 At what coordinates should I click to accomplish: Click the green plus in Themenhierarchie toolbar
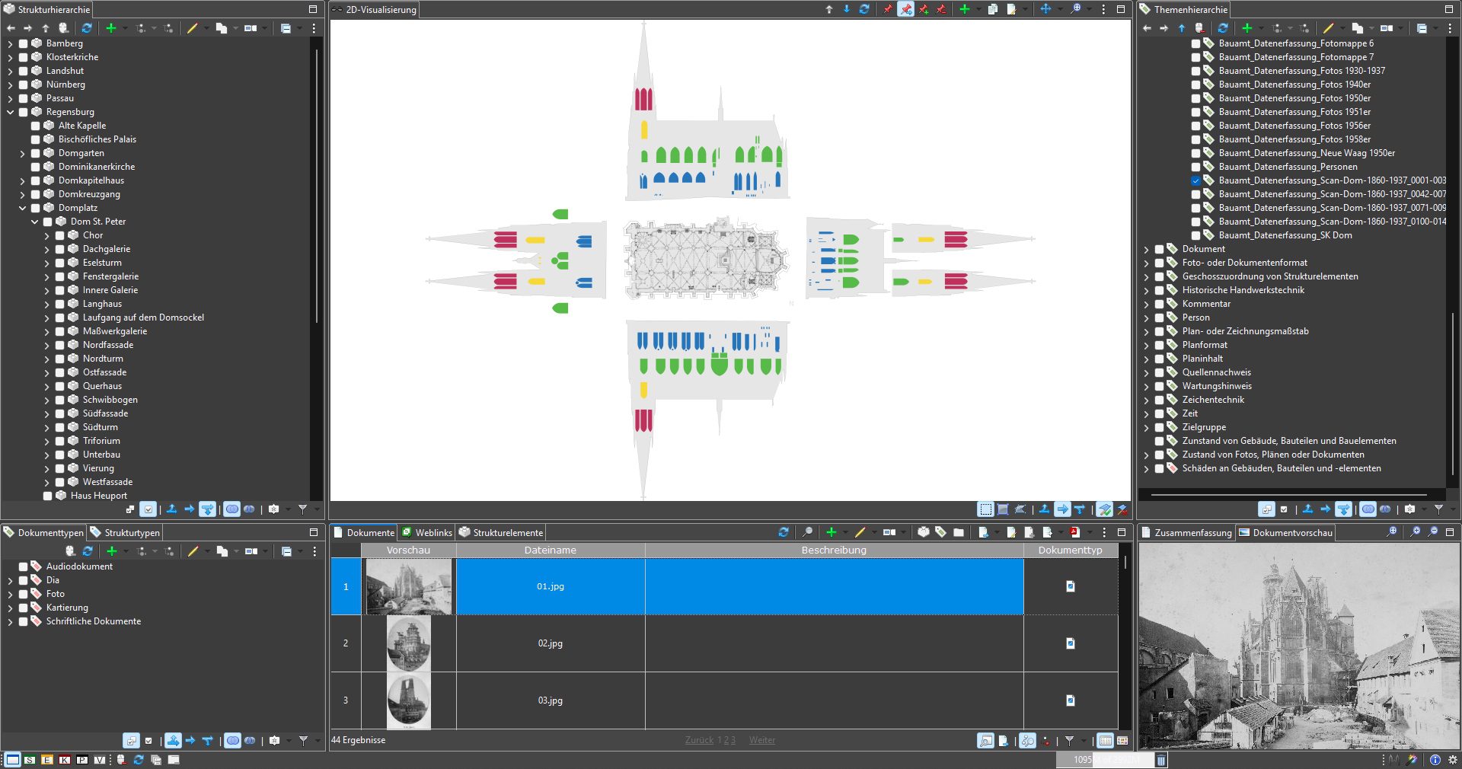coord(1247,28)
